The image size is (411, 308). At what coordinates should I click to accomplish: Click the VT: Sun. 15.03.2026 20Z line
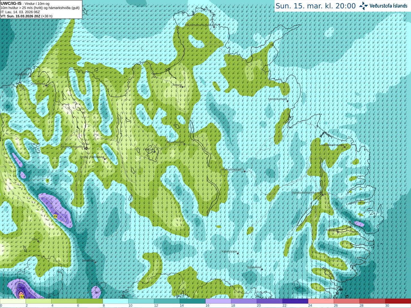pos(27,16)
